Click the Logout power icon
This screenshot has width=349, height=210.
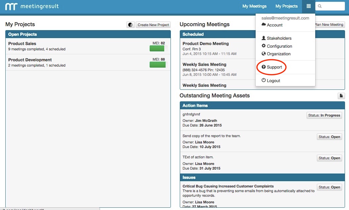click(264, 80)
